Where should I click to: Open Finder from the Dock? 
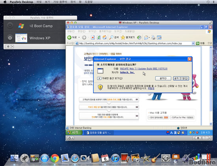(15, 158)
